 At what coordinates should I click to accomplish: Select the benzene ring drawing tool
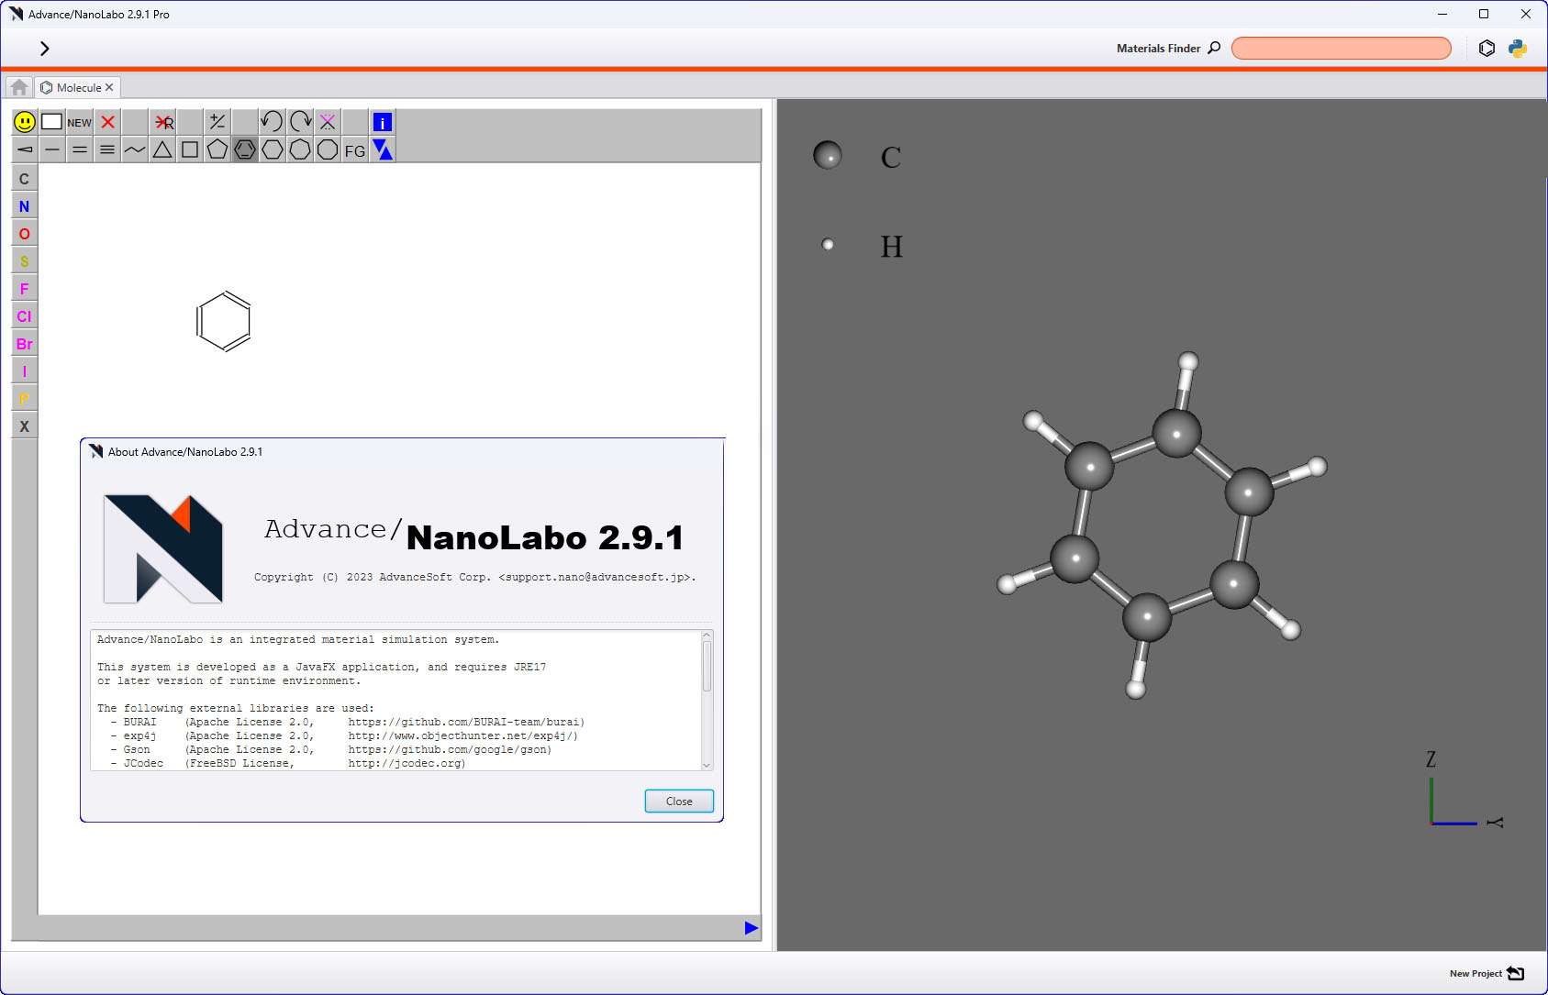click(243, 149)
